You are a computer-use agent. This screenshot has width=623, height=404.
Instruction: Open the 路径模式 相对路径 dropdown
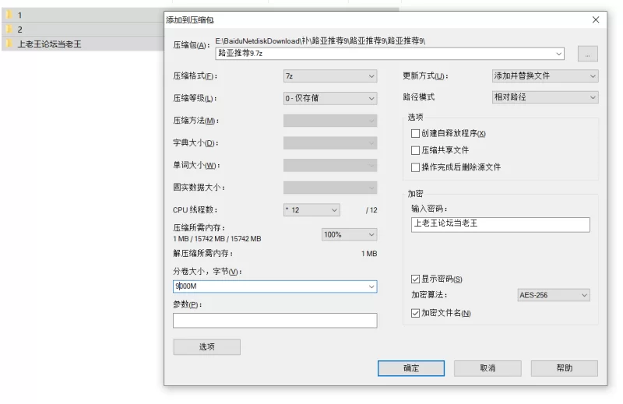(544, 97)
